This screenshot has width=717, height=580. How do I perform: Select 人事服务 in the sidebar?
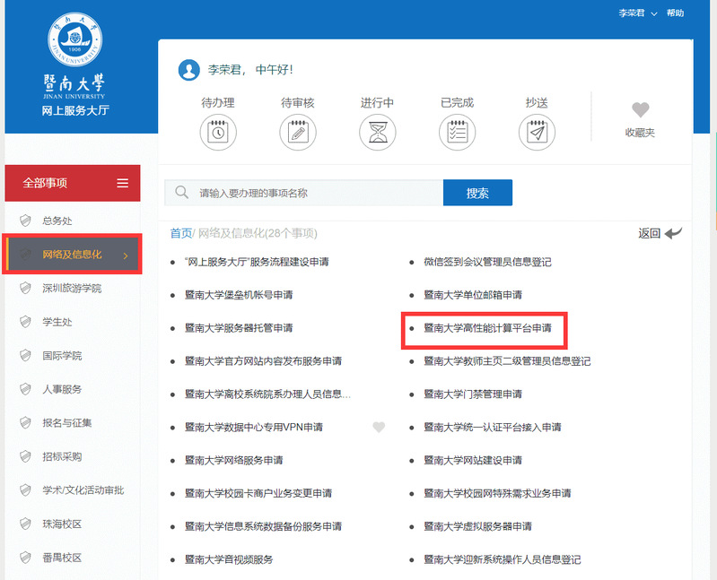tap(62, 389)
